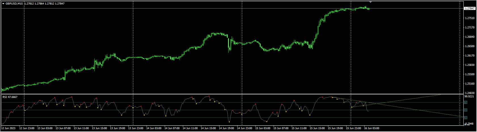Click the 16 Jun 03:00 time label
Image resolution: width=477 pixels, height=132 pixels.
pyautogui.click(x=372, y=129)
